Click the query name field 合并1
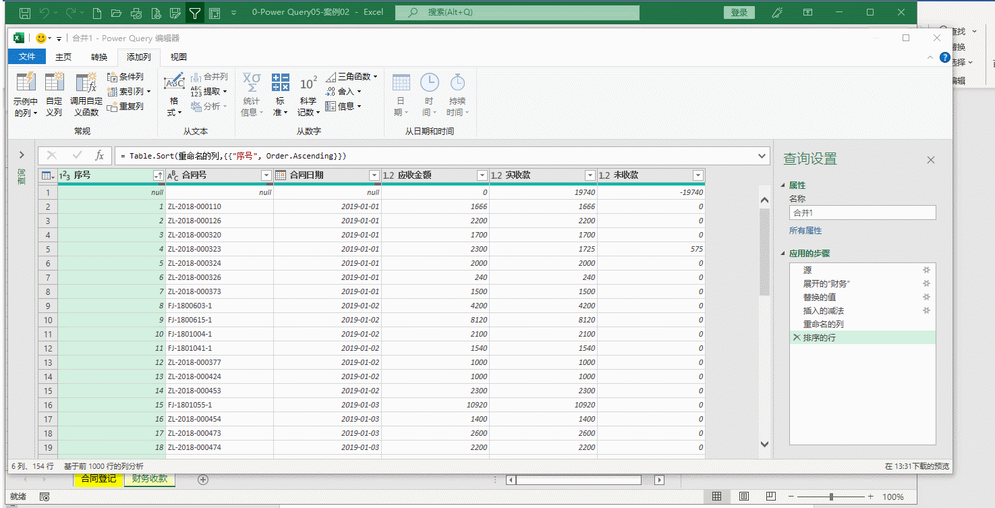 click(862, 213)
